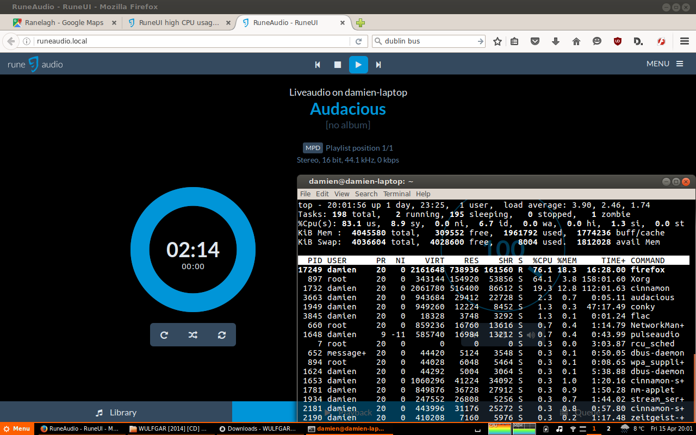This screenshot has width=696, height=435.
Task: Click the MEM monitor graph in panel
Action: [x=524, y=428]
